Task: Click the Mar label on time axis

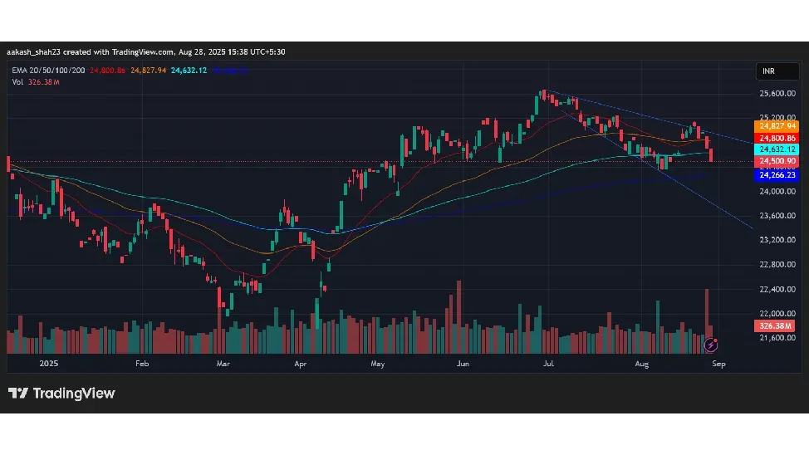Action: (223, 364)
